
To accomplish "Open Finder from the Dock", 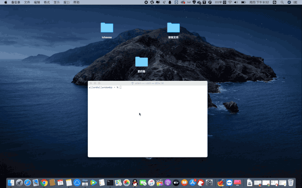I will 11,183.
